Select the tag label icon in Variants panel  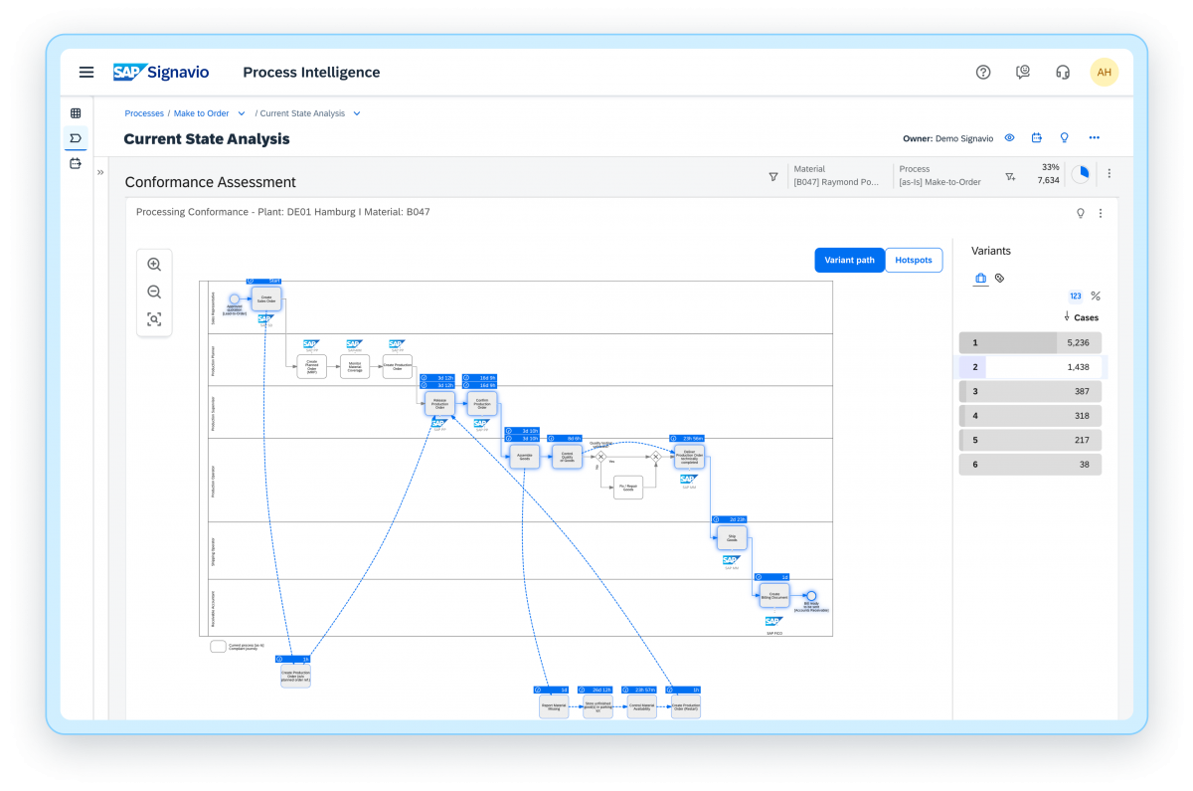click(1000, 278)
